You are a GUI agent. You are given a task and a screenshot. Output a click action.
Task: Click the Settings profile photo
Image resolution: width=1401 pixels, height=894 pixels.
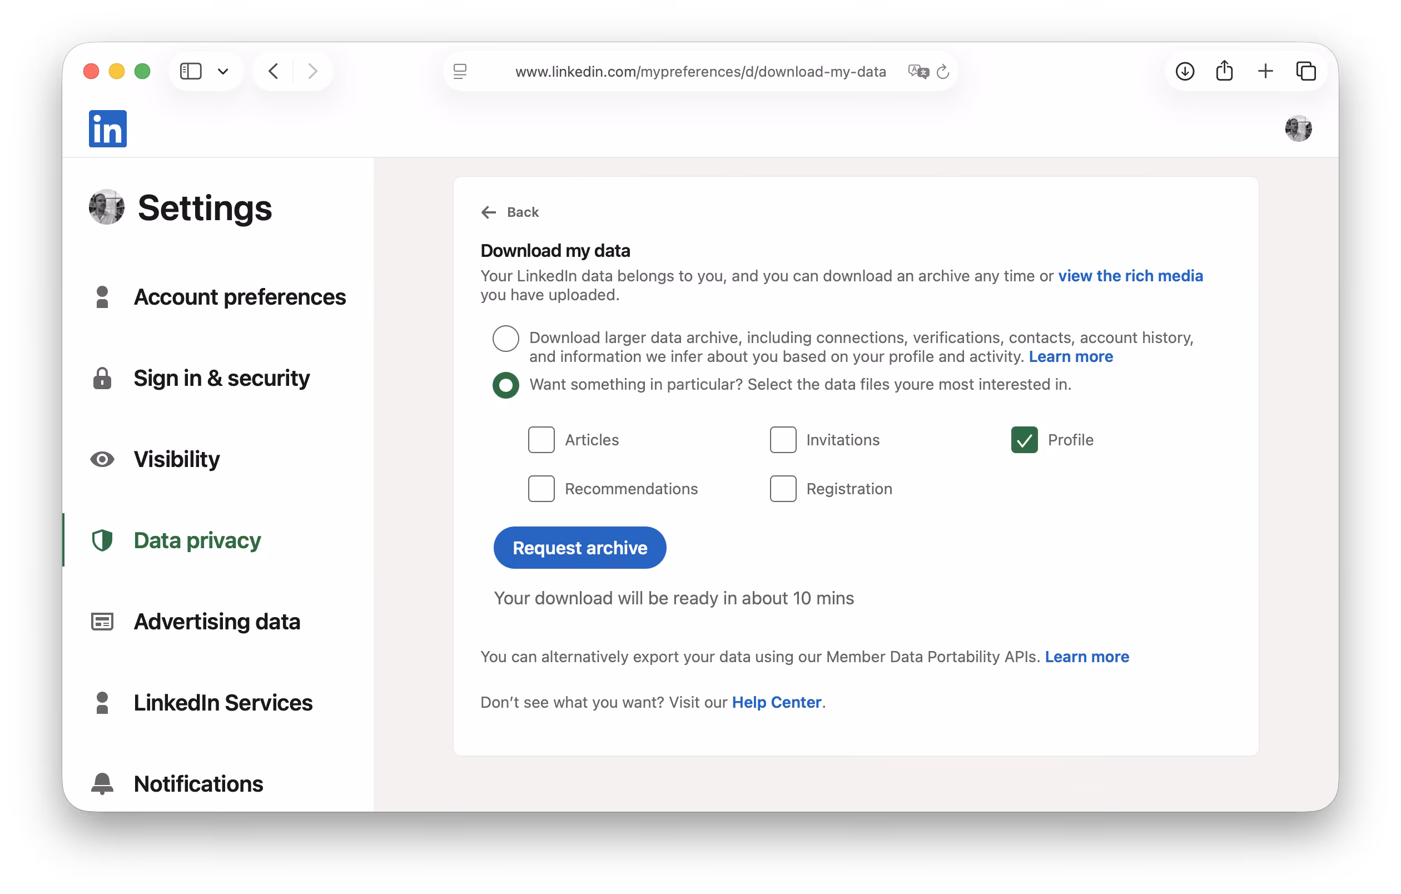tap(107, 207)
